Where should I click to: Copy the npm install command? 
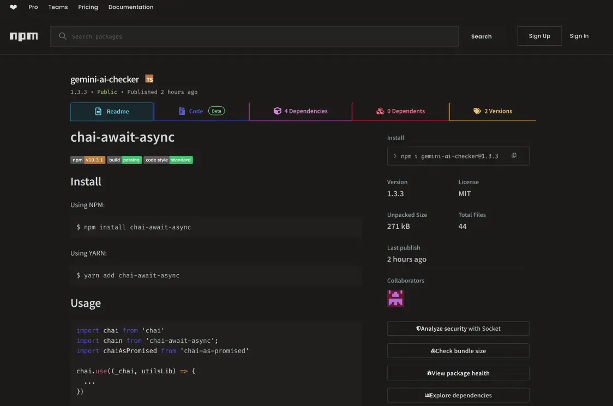tap(514, 156)
